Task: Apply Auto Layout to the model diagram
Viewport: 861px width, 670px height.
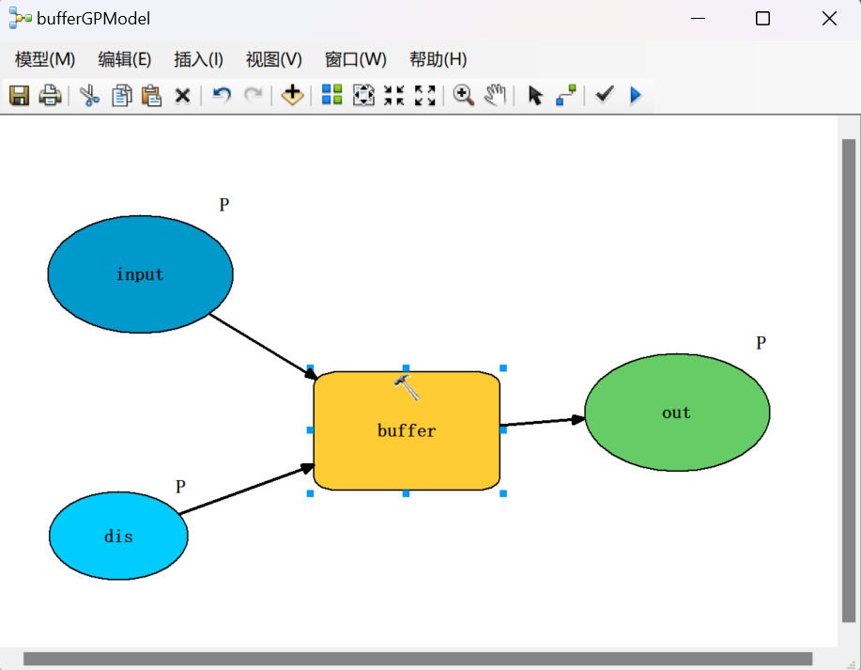Action: pyautogui.click(x=331, y=95)
